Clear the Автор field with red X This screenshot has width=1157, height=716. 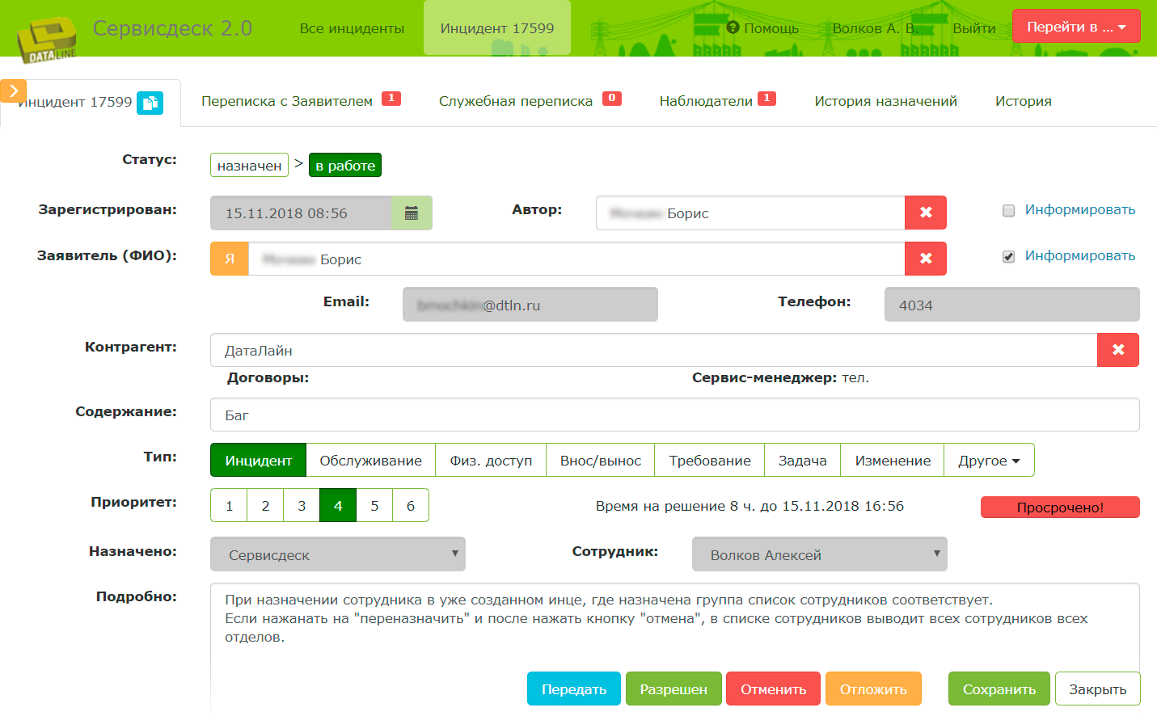pos(925,212)
